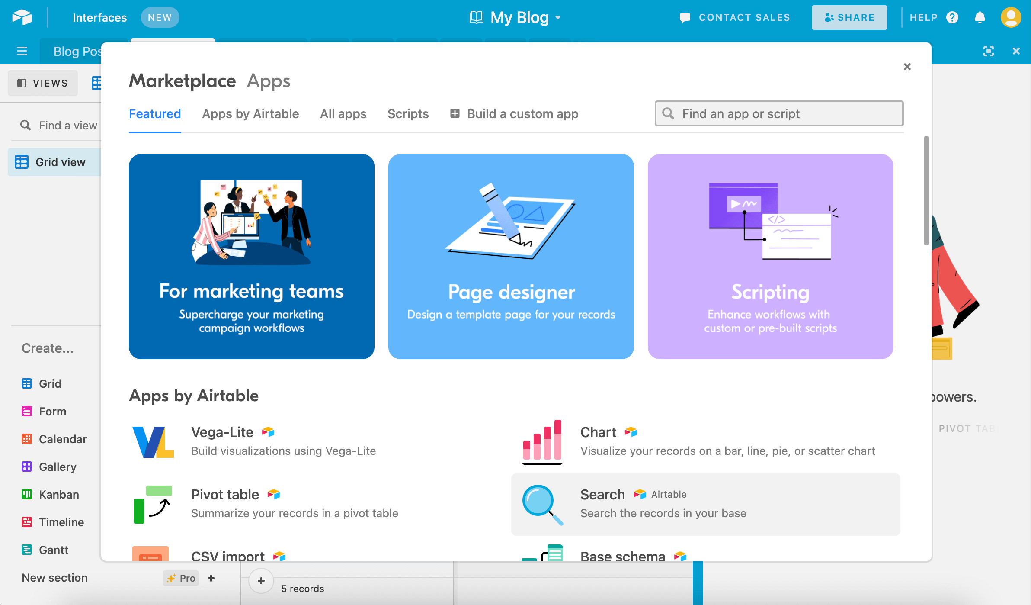This screenshot has height=605, width=1031.
Task: Open the hamburger tables menu
Action: click(x=22, y=51)
